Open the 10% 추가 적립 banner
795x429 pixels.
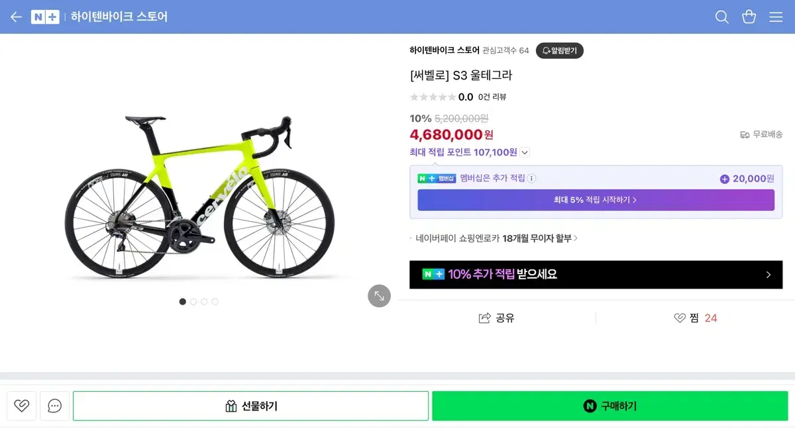596,275
